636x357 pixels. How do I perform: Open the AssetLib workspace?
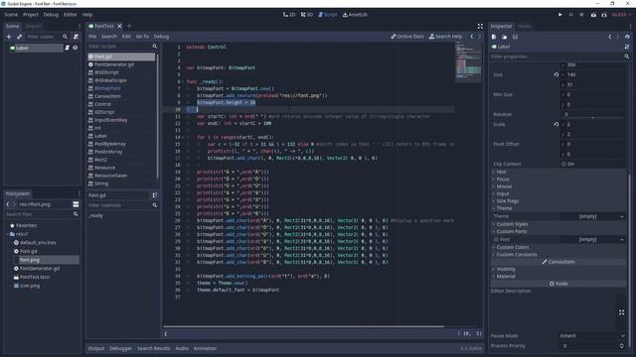coord(355,15)
